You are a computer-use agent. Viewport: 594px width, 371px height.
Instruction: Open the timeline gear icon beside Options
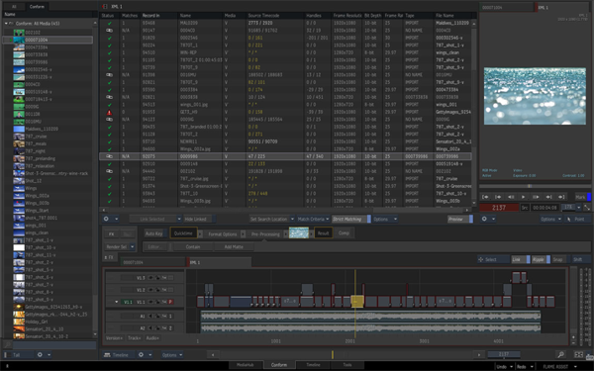141,355
